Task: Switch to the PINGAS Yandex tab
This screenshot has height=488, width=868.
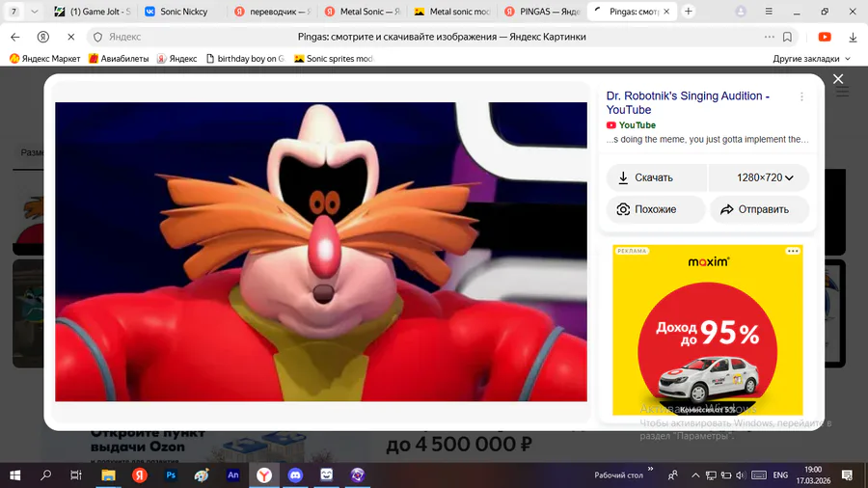Action: coord(542,11)
